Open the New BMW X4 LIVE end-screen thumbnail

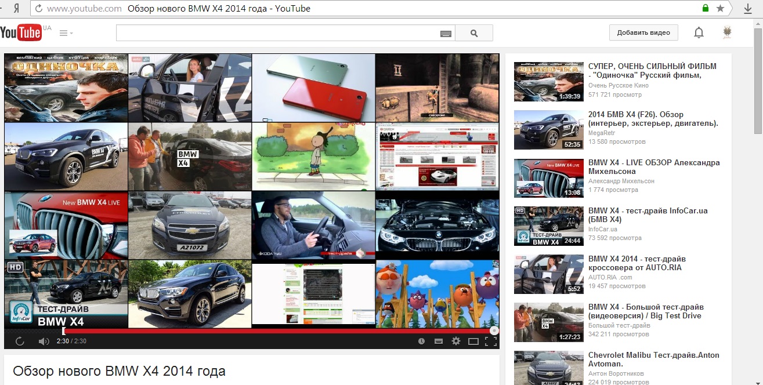tap(66, 225)
